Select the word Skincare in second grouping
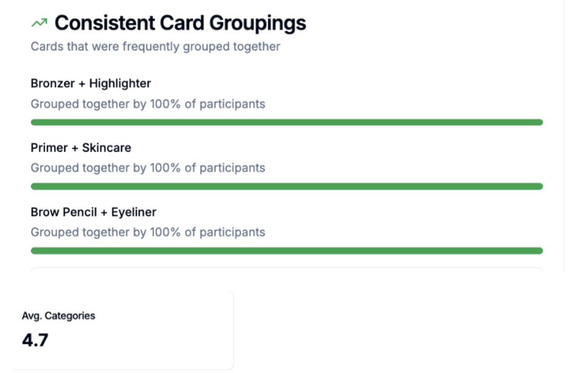The width and height of the screenshot is (571, 373). coord(107,148)
